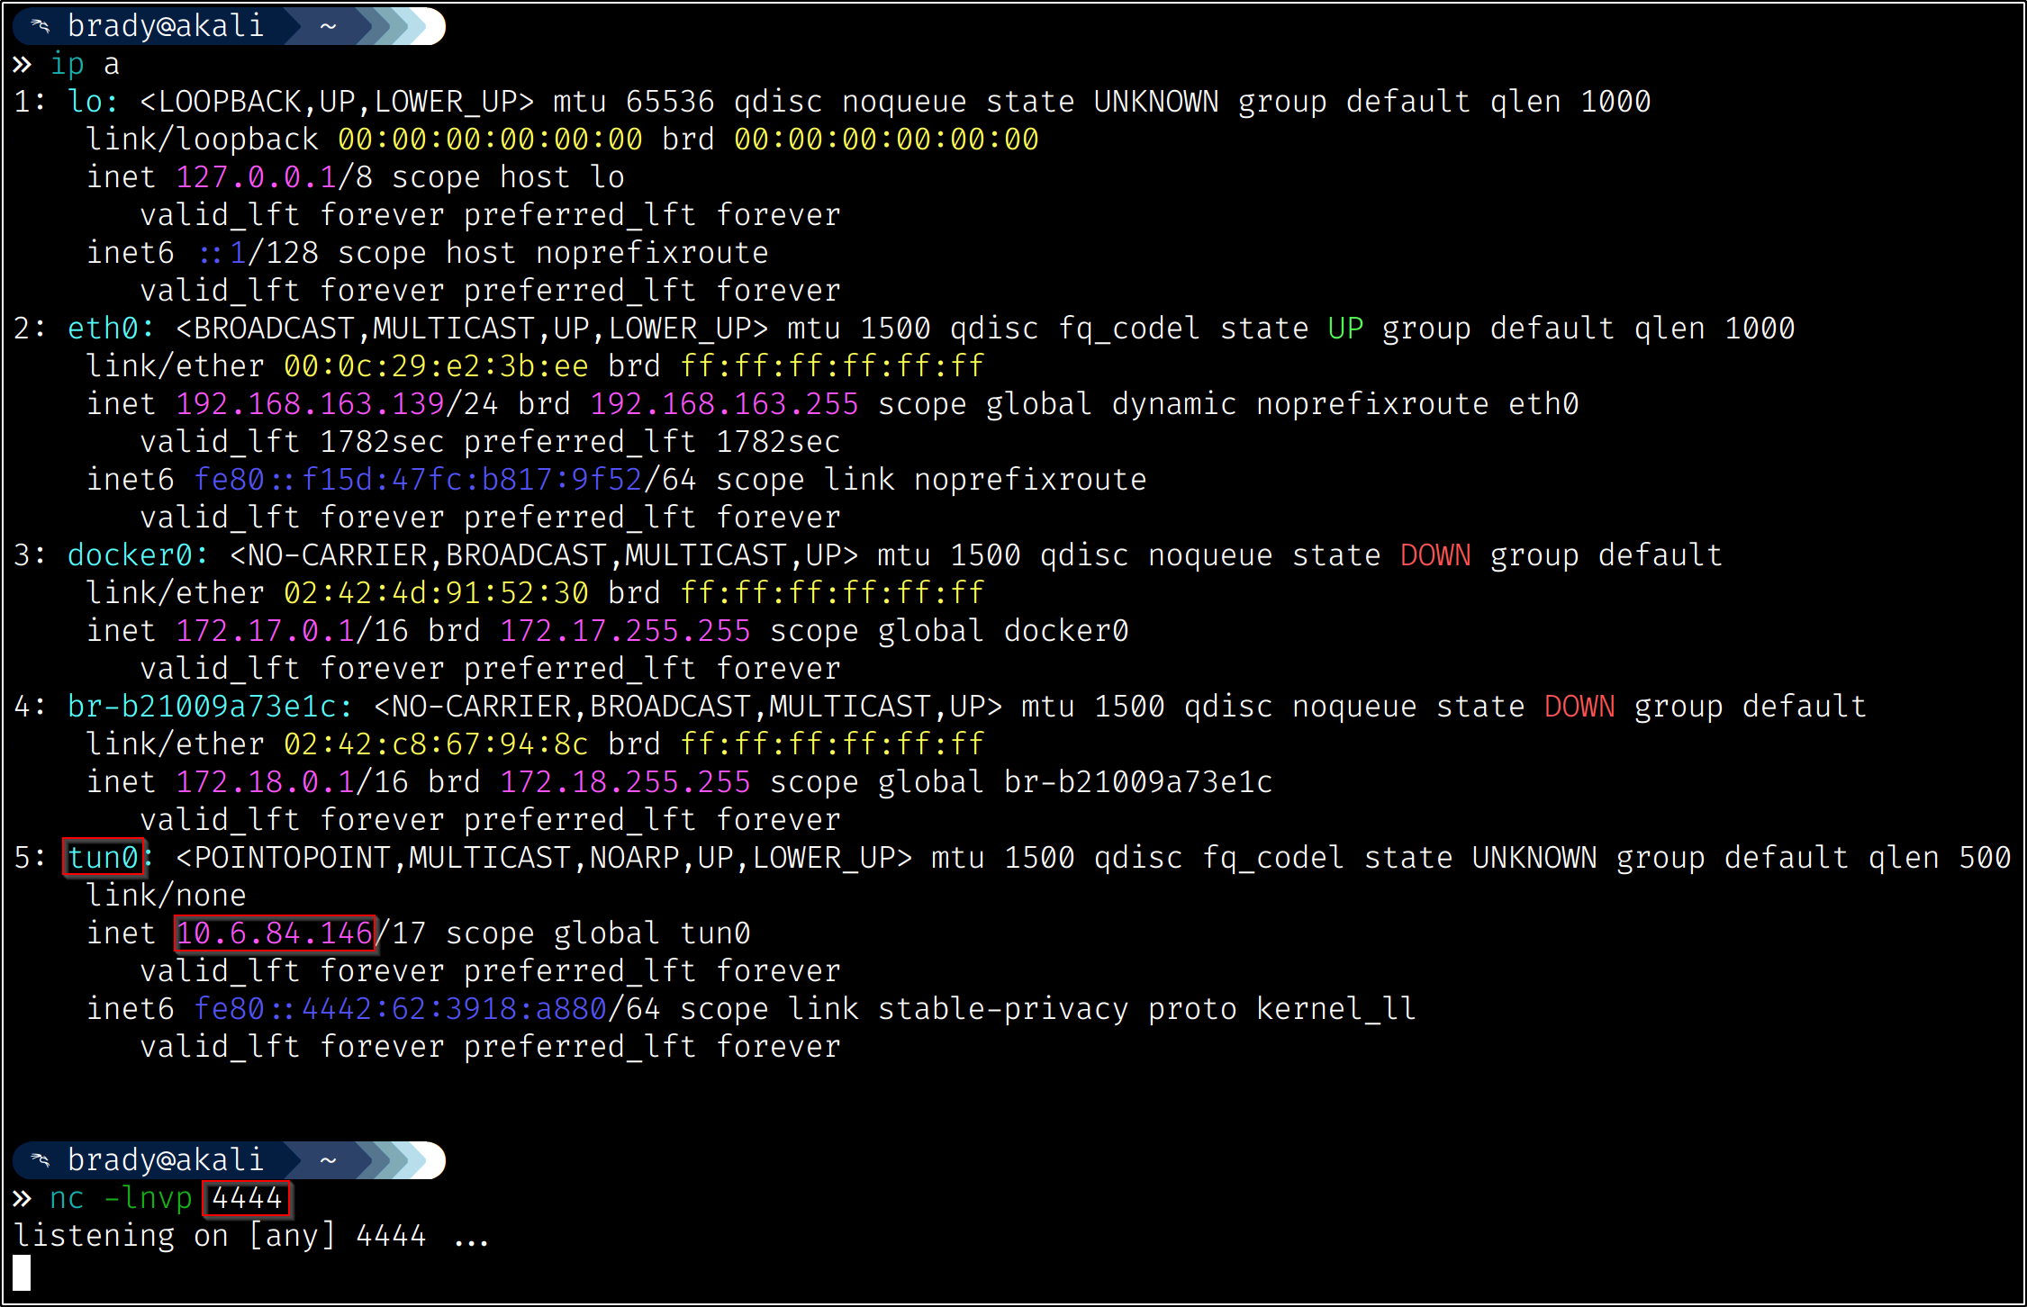Image resolution: width=2027 pixels, height=1307 pixels.
Task: Click the double chevron before the nc command
Action: (x=23, y=1198)
